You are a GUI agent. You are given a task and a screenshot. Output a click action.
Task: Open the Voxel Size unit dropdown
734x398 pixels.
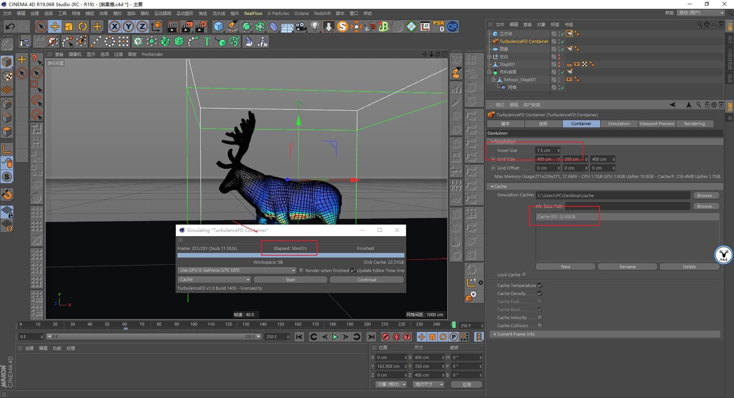pyautogui.click(x=559, y=150)
